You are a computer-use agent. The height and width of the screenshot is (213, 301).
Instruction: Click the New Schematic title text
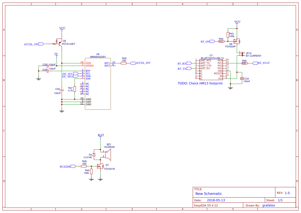tap(209, 194)
